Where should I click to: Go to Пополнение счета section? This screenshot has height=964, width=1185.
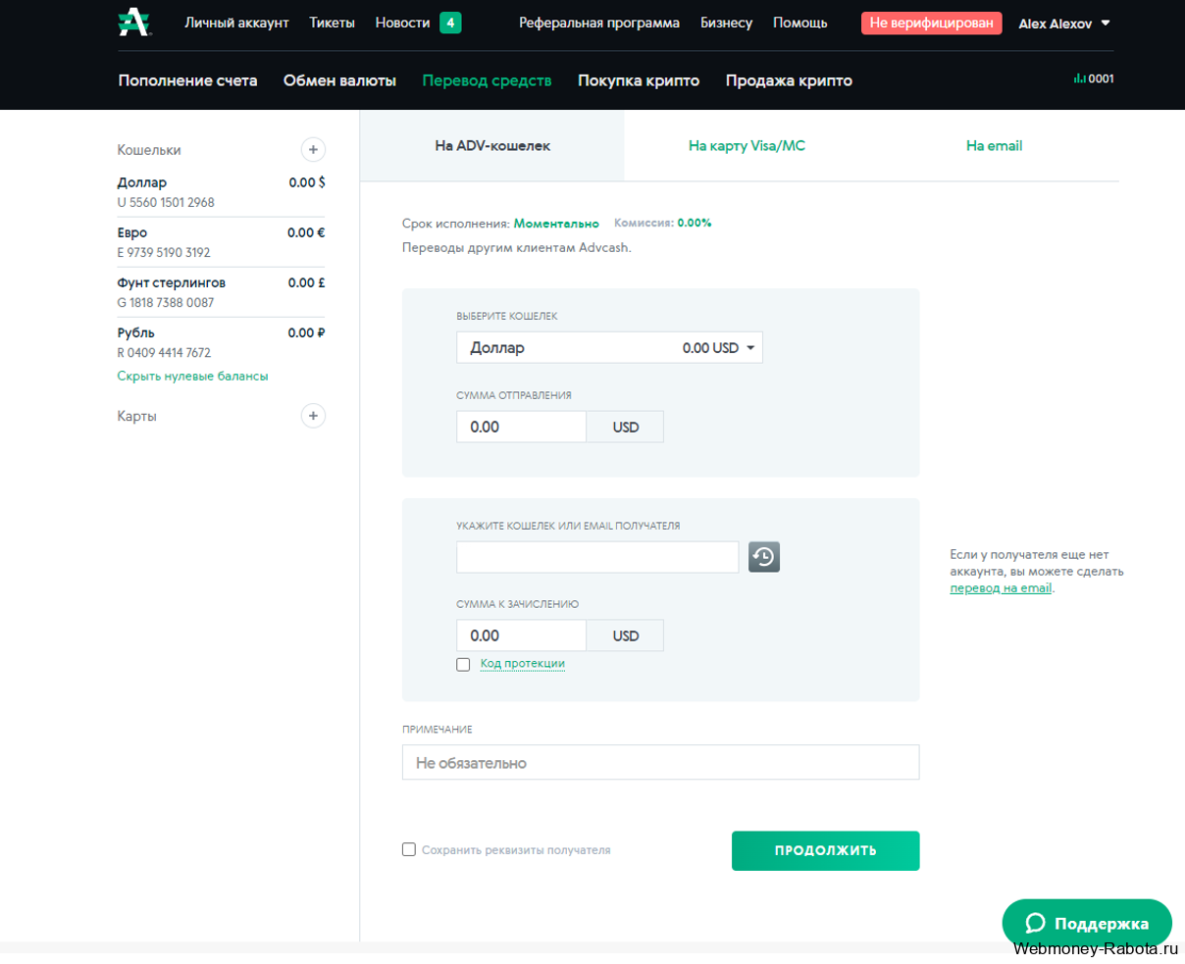[187, 80]
